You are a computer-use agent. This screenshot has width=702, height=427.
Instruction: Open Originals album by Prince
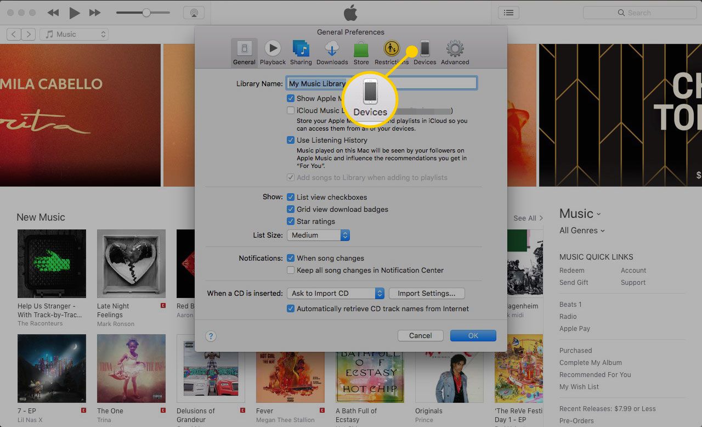(x=449, y=378)
